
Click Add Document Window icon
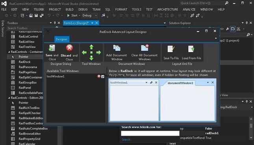click(117, 48)
